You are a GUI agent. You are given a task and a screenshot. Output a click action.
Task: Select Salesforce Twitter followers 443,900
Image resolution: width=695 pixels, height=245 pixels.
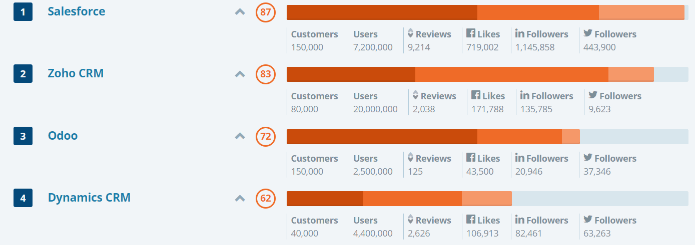(x=599, y=47)
